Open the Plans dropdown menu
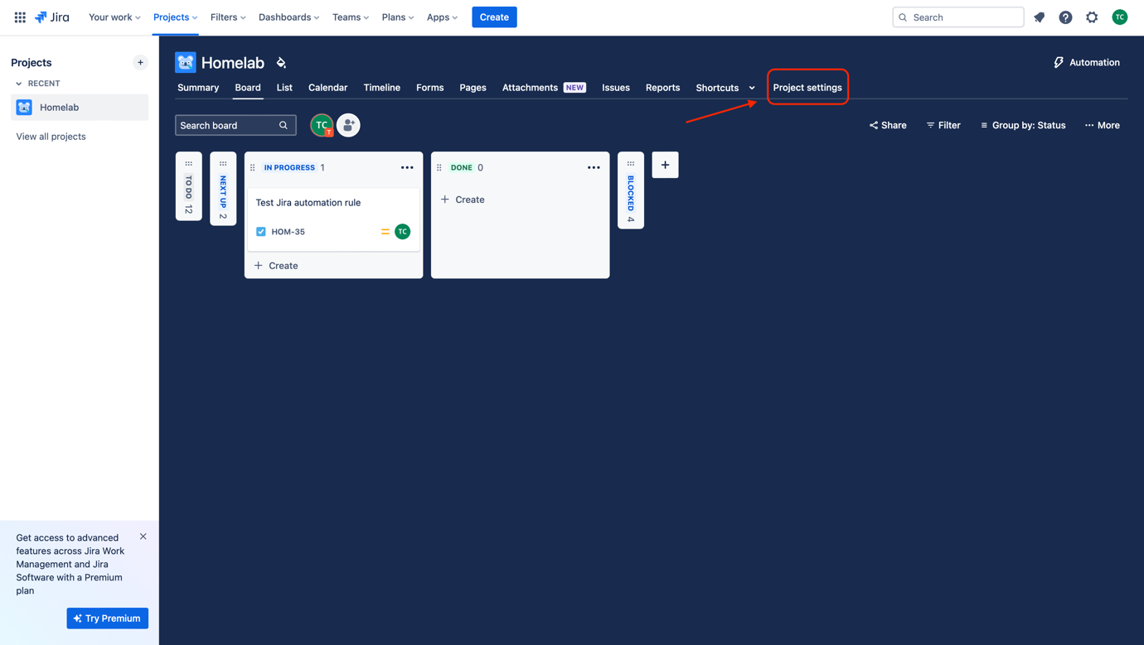Screen dimensions: 1144x645 click(x=398, y=17)
